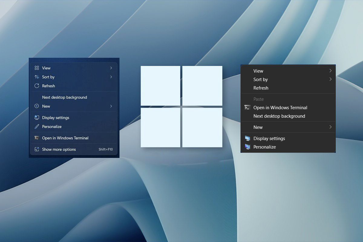Click the Sort by arrows icon in blue menu
The height and width of the screenshot is (242, 363).
click(37, 77)
